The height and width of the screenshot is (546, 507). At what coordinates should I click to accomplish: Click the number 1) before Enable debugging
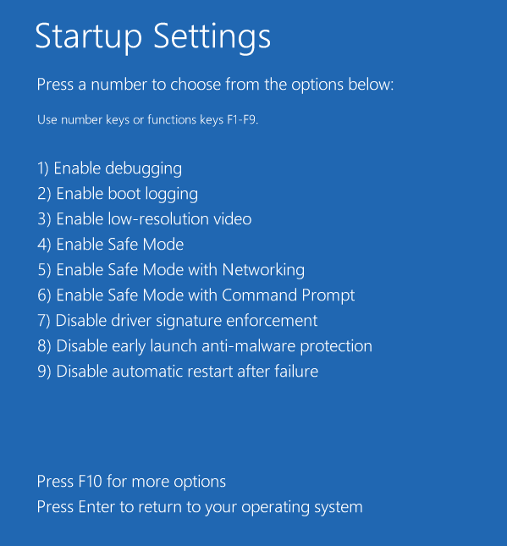(43, 168)
